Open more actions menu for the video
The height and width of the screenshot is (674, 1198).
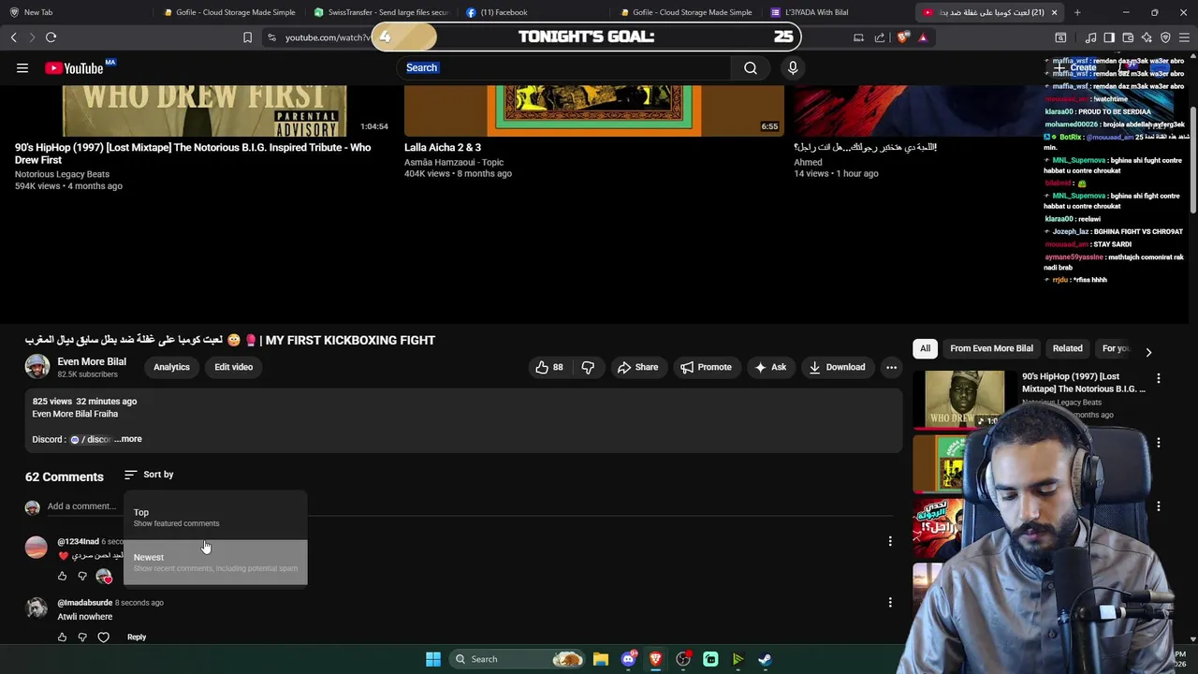coord(891,367)
